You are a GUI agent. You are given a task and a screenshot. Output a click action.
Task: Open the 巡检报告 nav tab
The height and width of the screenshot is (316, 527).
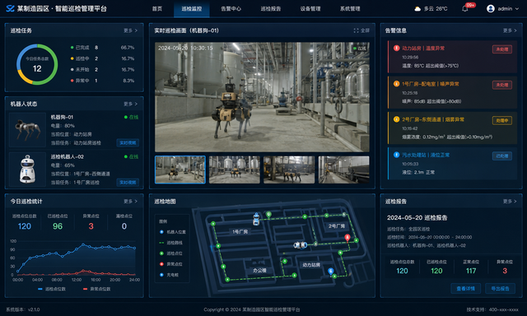point(271,9)
